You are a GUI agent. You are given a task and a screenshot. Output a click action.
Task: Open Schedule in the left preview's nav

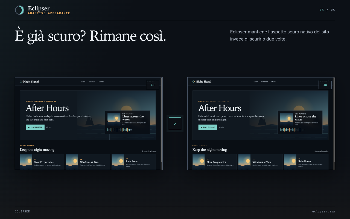pyautogui.click(x=92, y=82)
